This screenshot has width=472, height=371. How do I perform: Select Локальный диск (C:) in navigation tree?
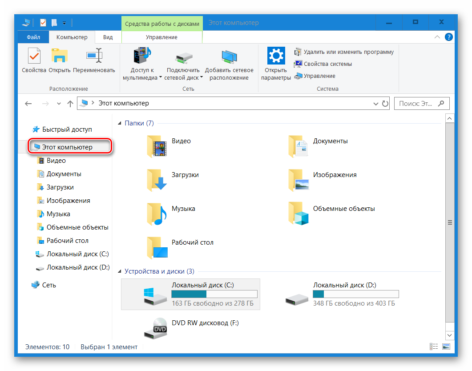coord(72,254)
